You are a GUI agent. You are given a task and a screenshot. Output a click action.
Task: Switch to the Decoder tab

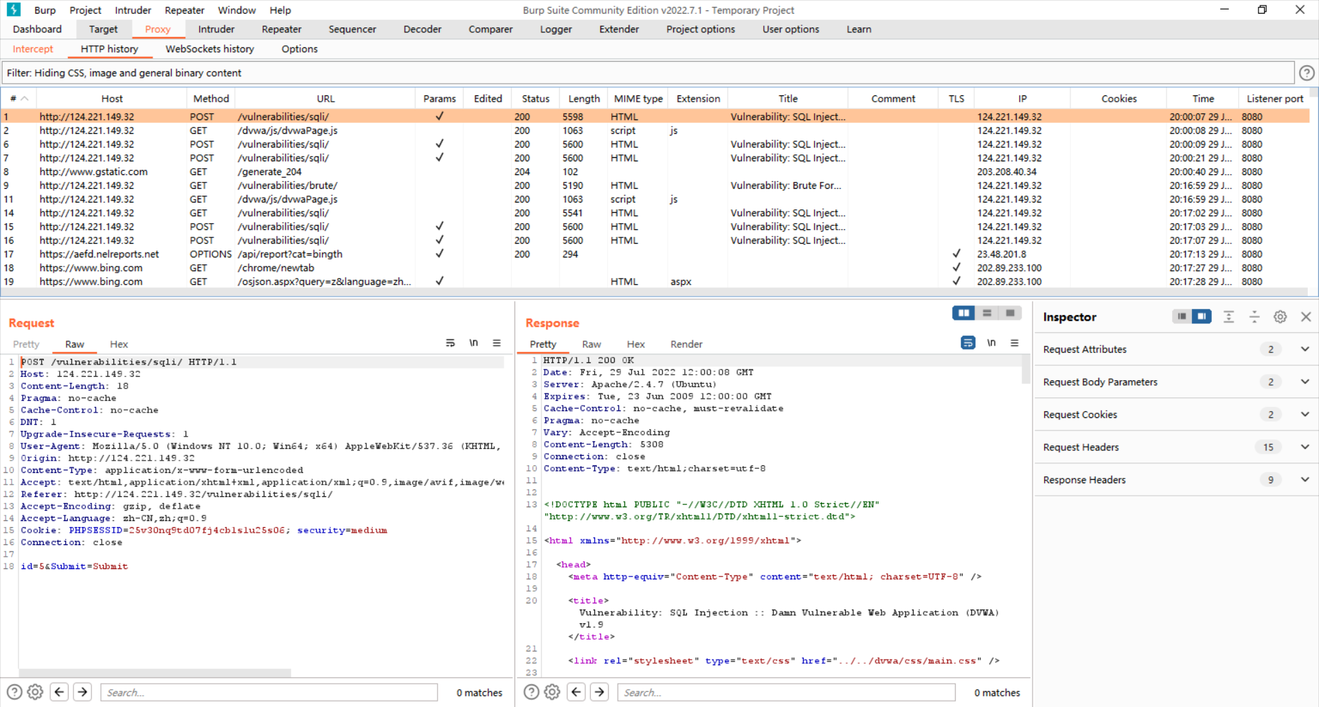click(x=422, y=30)
